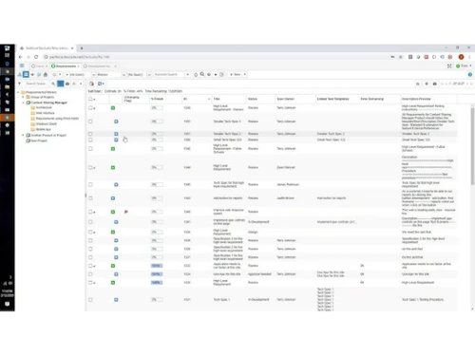Click % Finish bar on Smaller Tech Spec 1 row
The height and width of the screenshot is (356, 475).
pyautogui.click(x=157, y=122)
